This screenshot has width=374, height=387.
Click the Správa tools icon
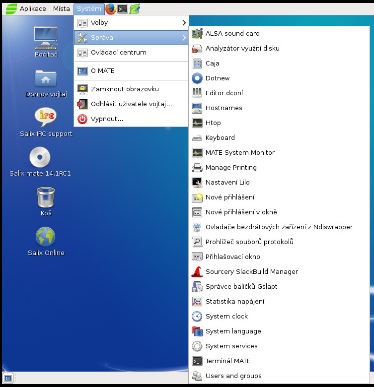(x=82, y=38)
